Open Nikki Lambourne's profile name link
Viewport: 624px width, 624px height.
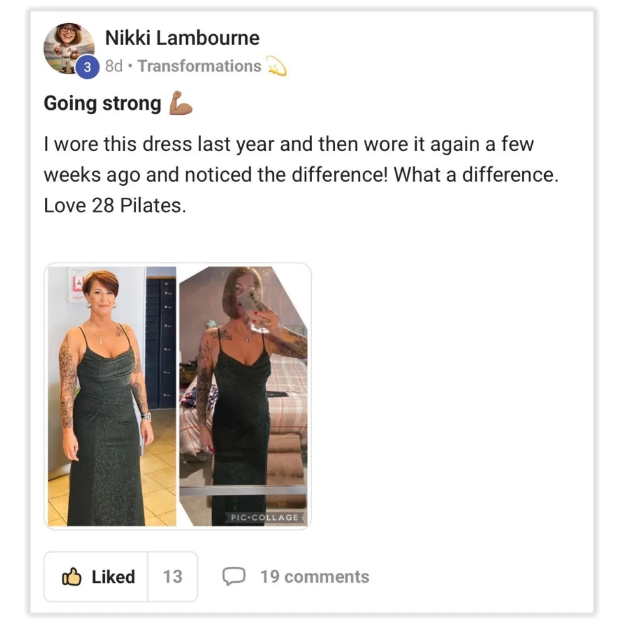coord(182,38)
